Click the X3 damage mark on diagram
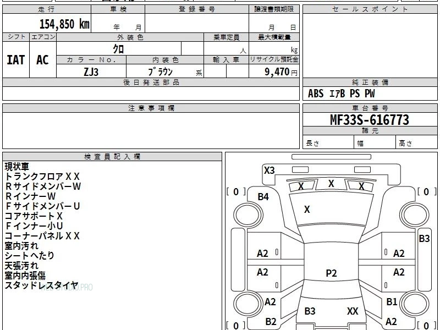This screenshot has width=440, height=330. pyautogui.click(x=269, y=170)
